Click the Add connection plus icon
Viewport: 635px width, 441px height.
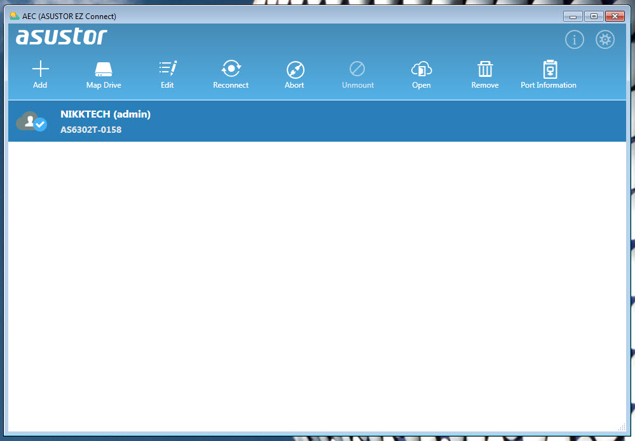click(x=40, y=69)
